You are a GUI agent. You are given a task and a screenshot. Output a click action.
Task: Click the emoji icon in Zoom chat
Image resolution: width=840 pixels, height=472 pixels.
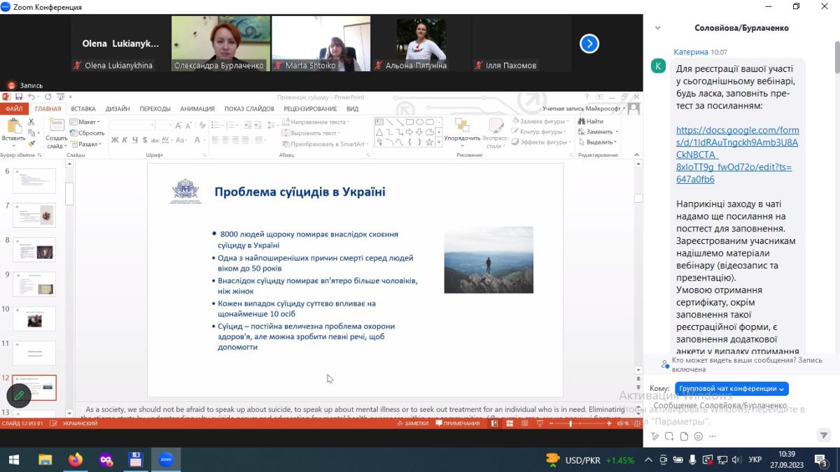699,436
